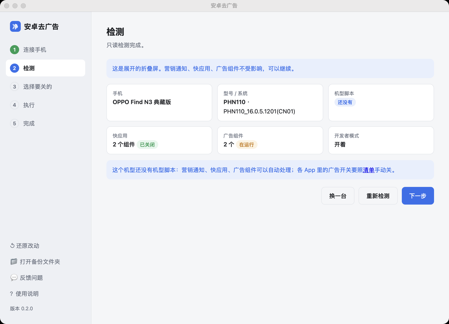The height and width of the screenshot is (324, 449).
Task: Click the green 已关闭 status tag
Action: pyautogui.click(x=147, y=145)
